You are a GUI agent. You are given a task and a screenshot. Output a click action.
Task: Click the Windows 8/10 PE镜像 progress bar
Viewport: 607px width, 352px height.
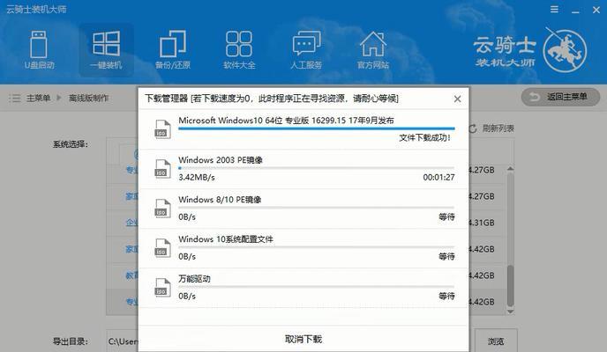coord(316,208)
